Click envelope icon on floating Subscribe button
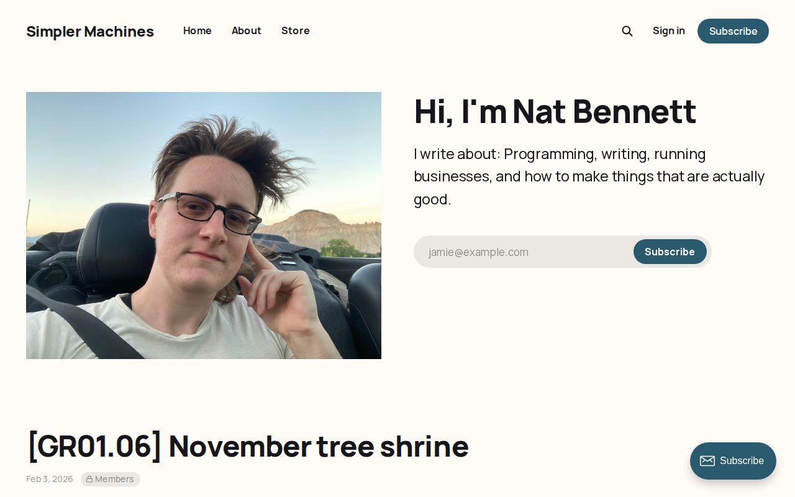Viewport: 795px width, 497px height. click(707, 461)
